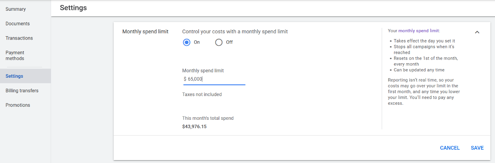Click the CANCEL button
The width and height of the screenshot is (495, 163).
(450, 148)
